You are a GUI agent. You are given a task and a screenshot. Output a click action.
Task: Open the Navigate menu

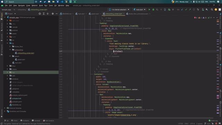[22, 6]
